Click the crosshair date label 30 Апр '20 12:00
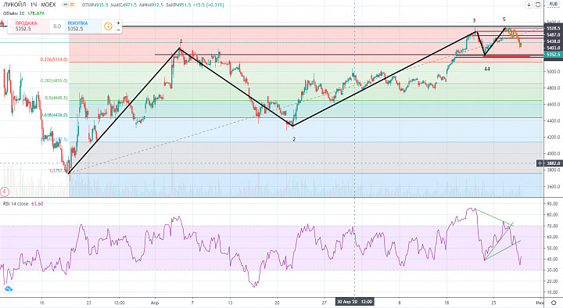This screenshot has width=563, height=308. 354,302
